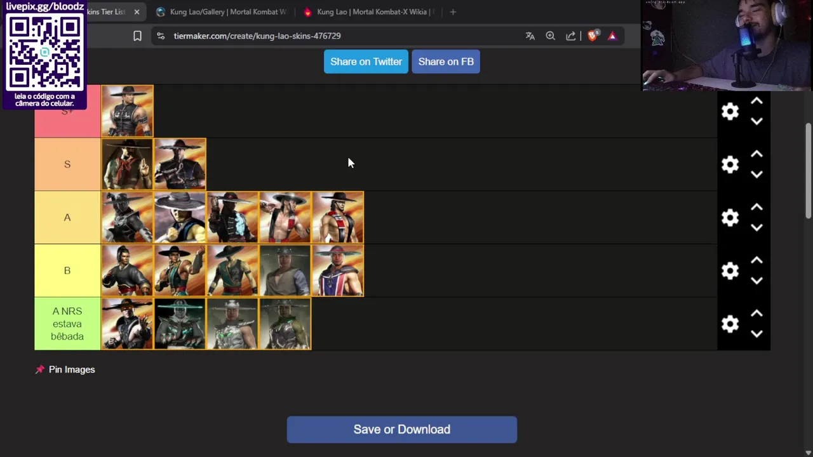This screenshot has width=813, height=457.
Task: Open settings gear for S tier row
Action: pyautogui.click(x=730, y=164)
